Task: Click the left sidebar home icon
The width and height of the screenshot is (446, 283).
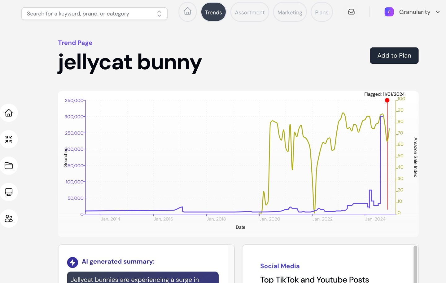Action: (x=9, y=113)
